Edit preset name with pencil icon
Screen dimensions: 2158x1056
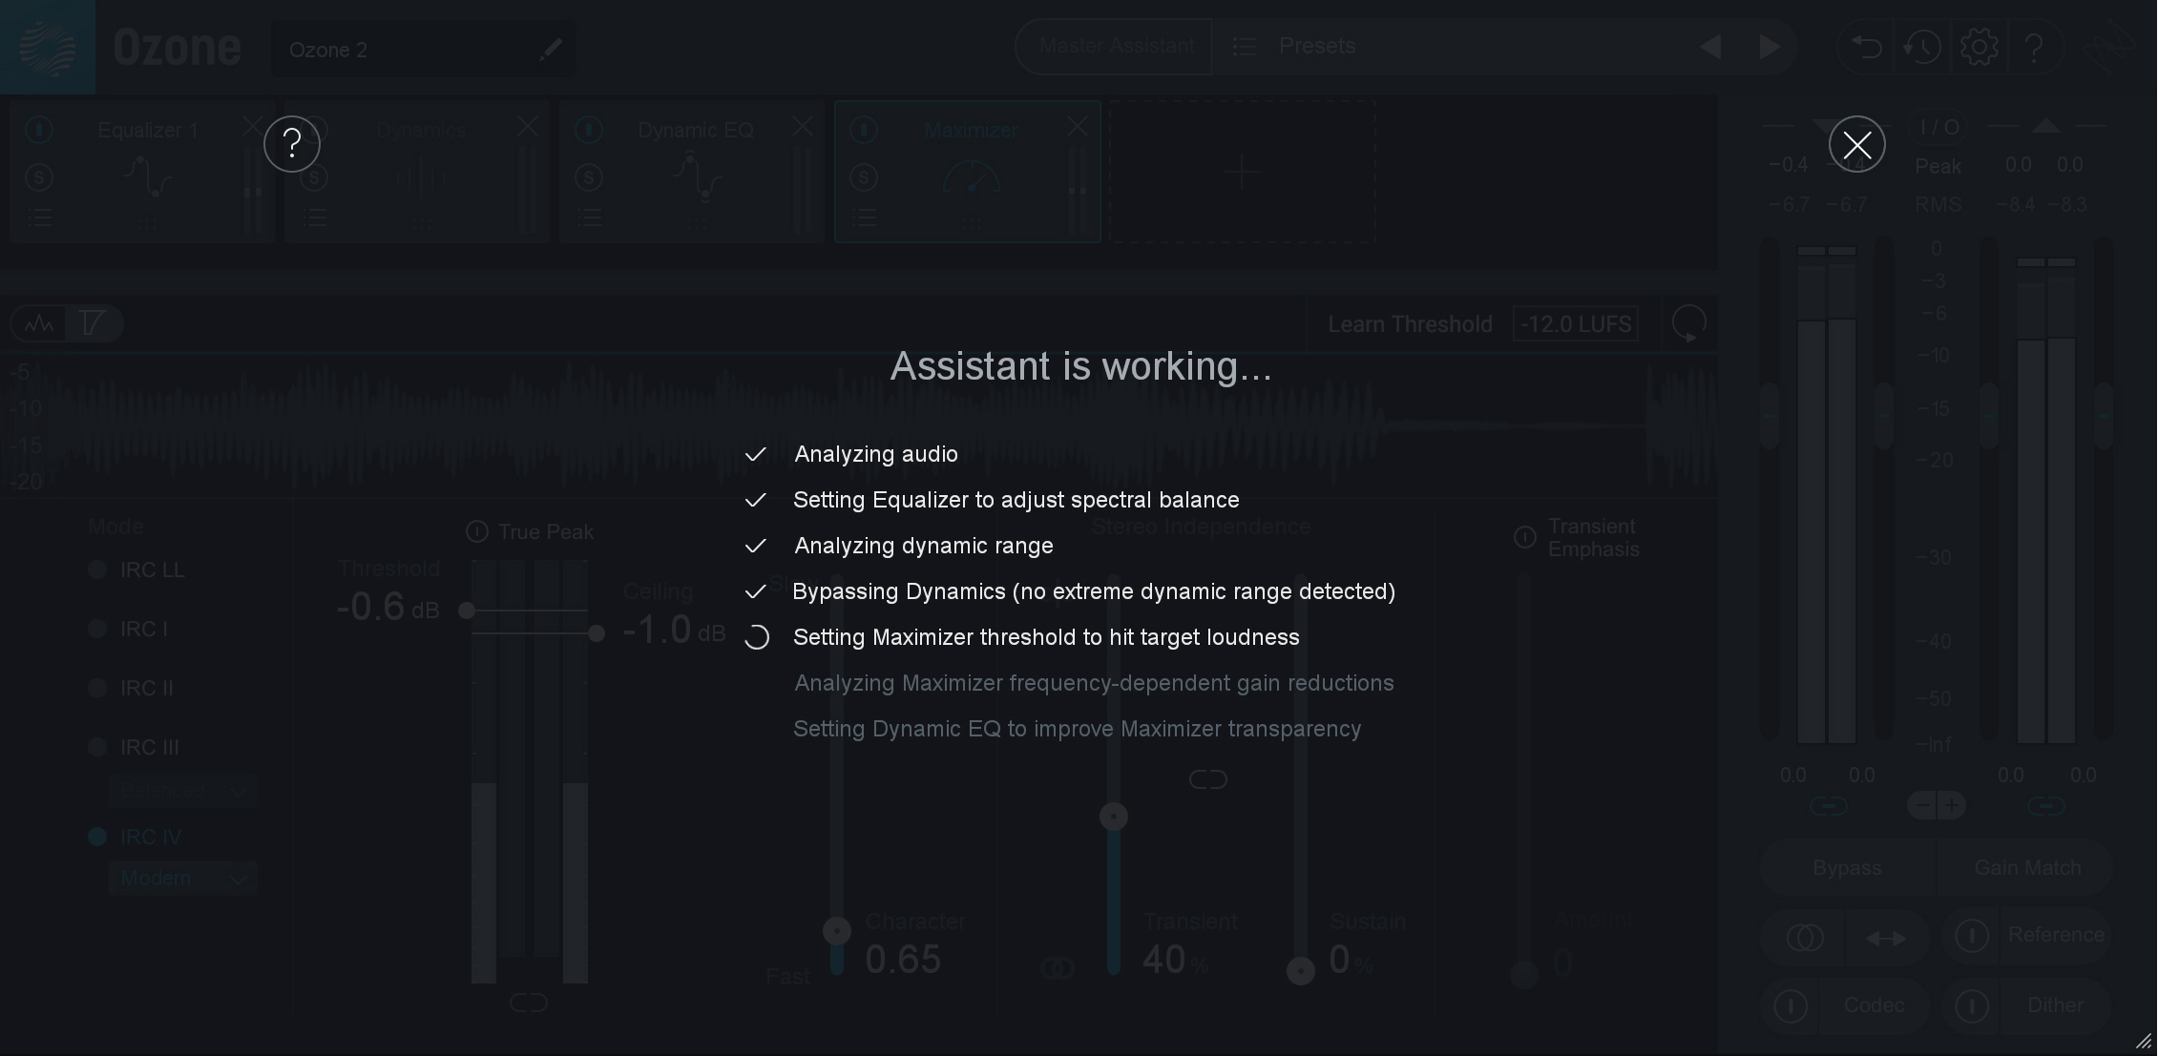[x=551, y=50]
